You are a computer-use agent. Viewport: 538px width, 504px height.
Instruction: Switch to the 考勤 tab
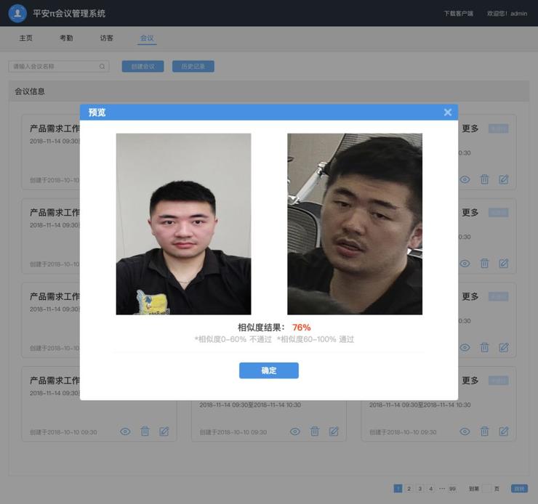click(66, 38)
